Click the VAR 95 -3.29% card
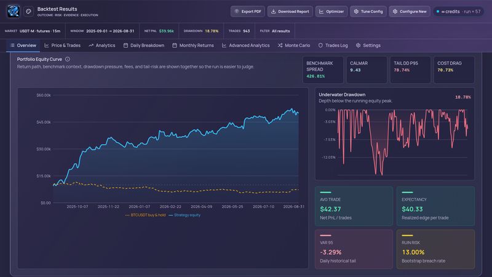Screen dimensions: 492x277 click(354, 249)
